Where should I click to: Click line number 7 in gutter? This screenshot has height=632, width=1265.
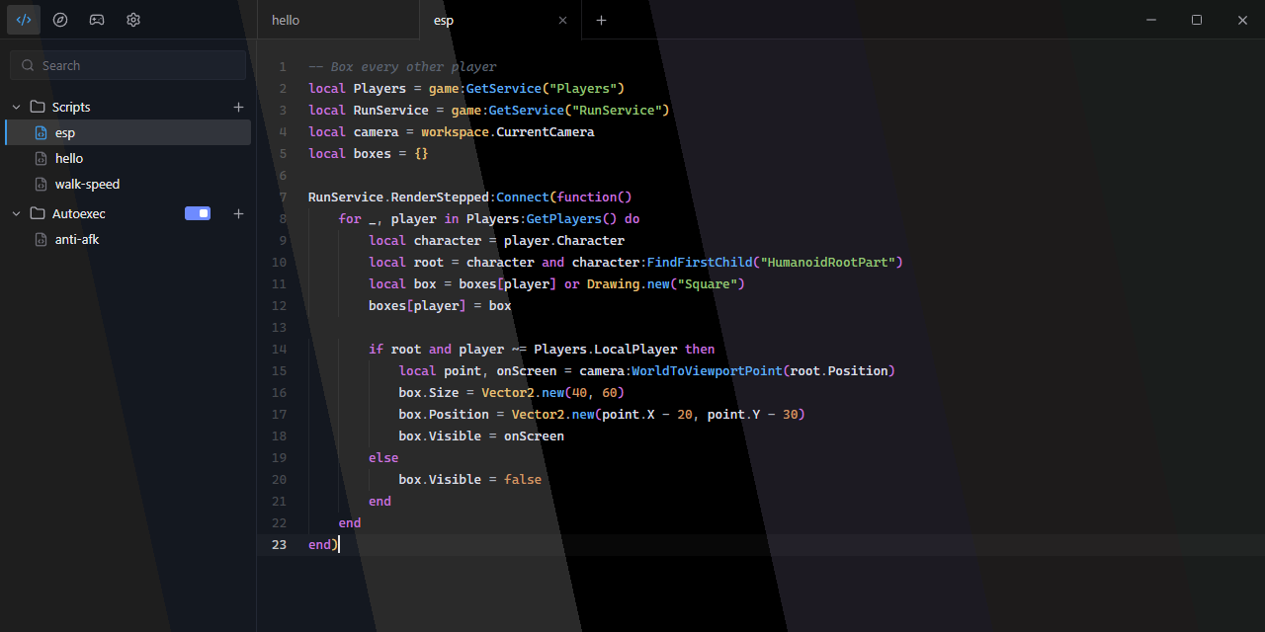pyautogui.click(x=283, y=197)
